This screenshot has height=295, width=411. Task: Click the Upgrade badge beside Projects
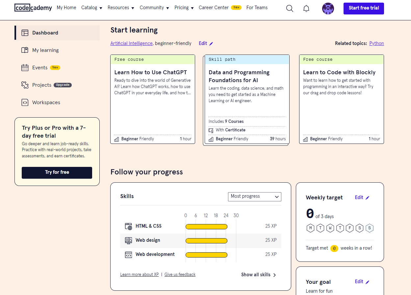pyautogui.click(x=63, y=85)
